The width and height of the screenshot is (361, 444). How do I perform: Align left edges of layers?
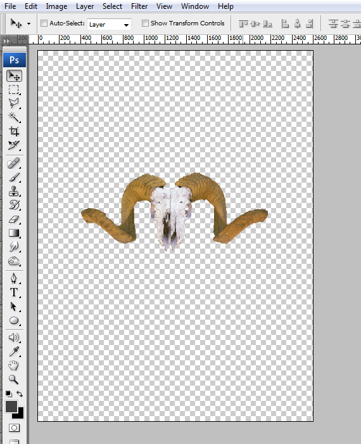pyautogui.click(x=285, y=24)
